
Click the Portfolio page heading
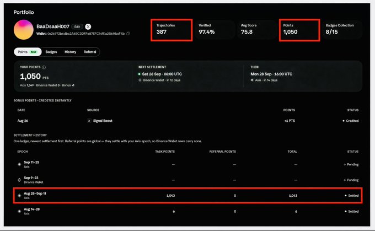pos(24,12)
